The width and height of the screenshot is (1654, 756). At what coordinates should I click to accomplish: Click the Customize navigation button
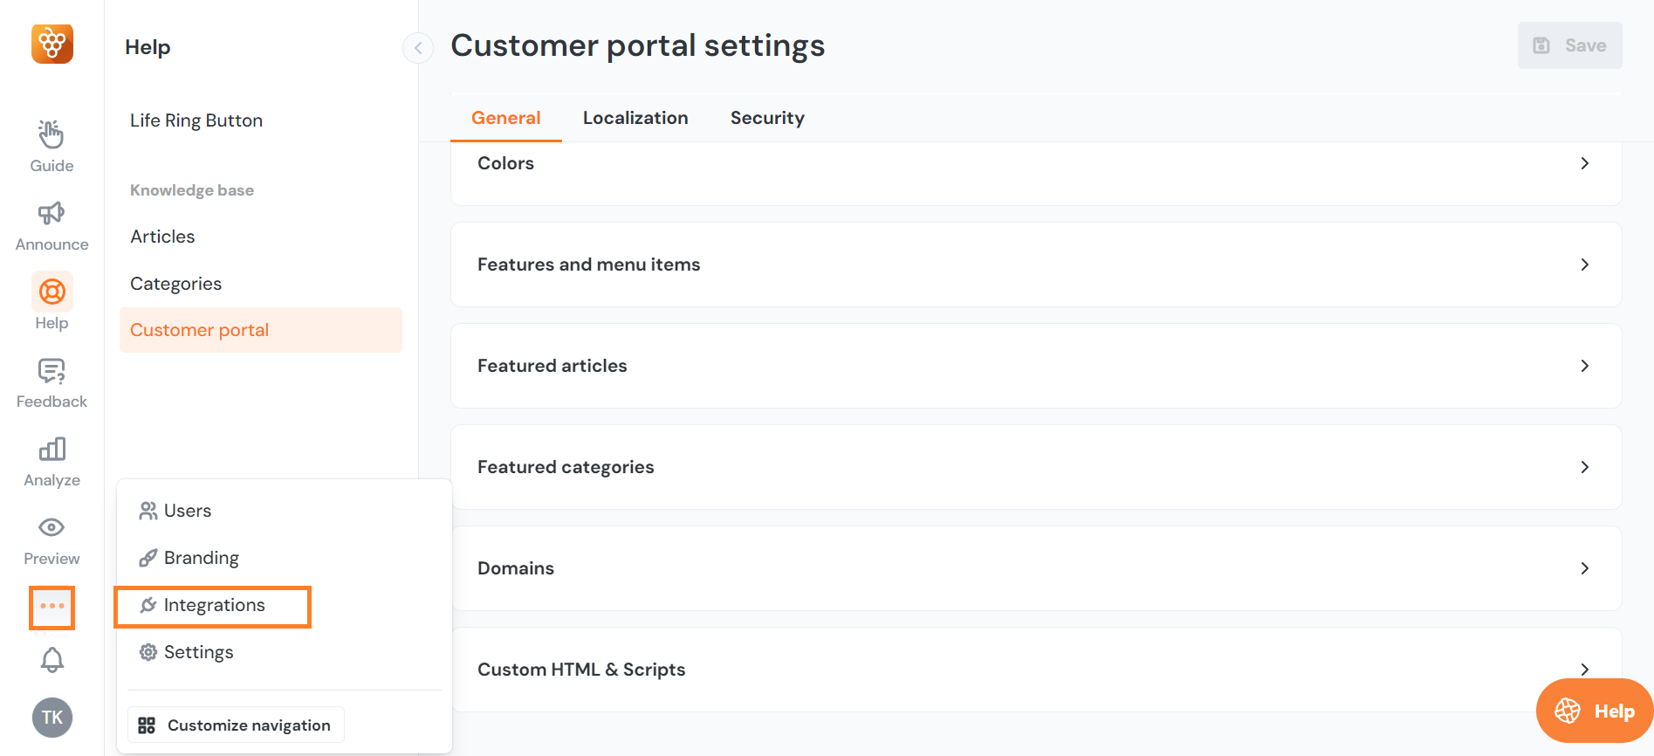coord(236,725)
